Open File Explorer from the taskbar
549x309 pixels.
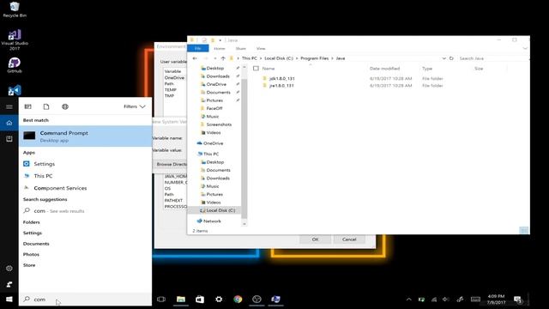click(x=181, y=300)
